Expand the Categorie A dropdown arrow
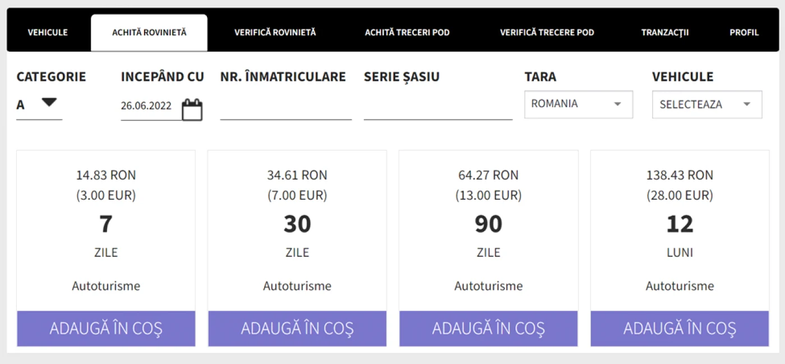Viewport: 785px width, 364px height. pyautogui.click(x=49, y=102)
